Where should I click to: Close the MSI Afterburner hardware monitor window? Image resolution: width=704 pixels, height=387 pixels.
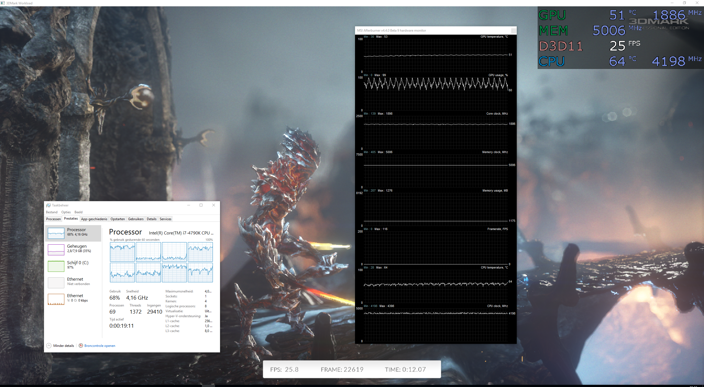point(513,31)
